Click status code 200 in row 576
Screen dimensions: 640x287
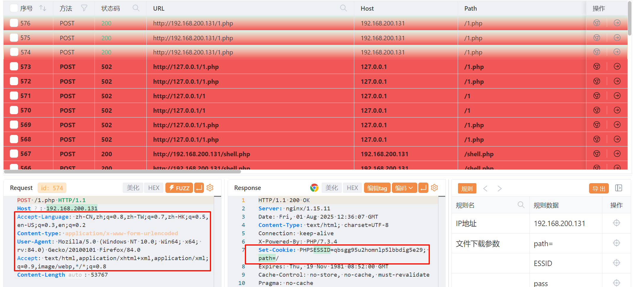tap(106, 23)
